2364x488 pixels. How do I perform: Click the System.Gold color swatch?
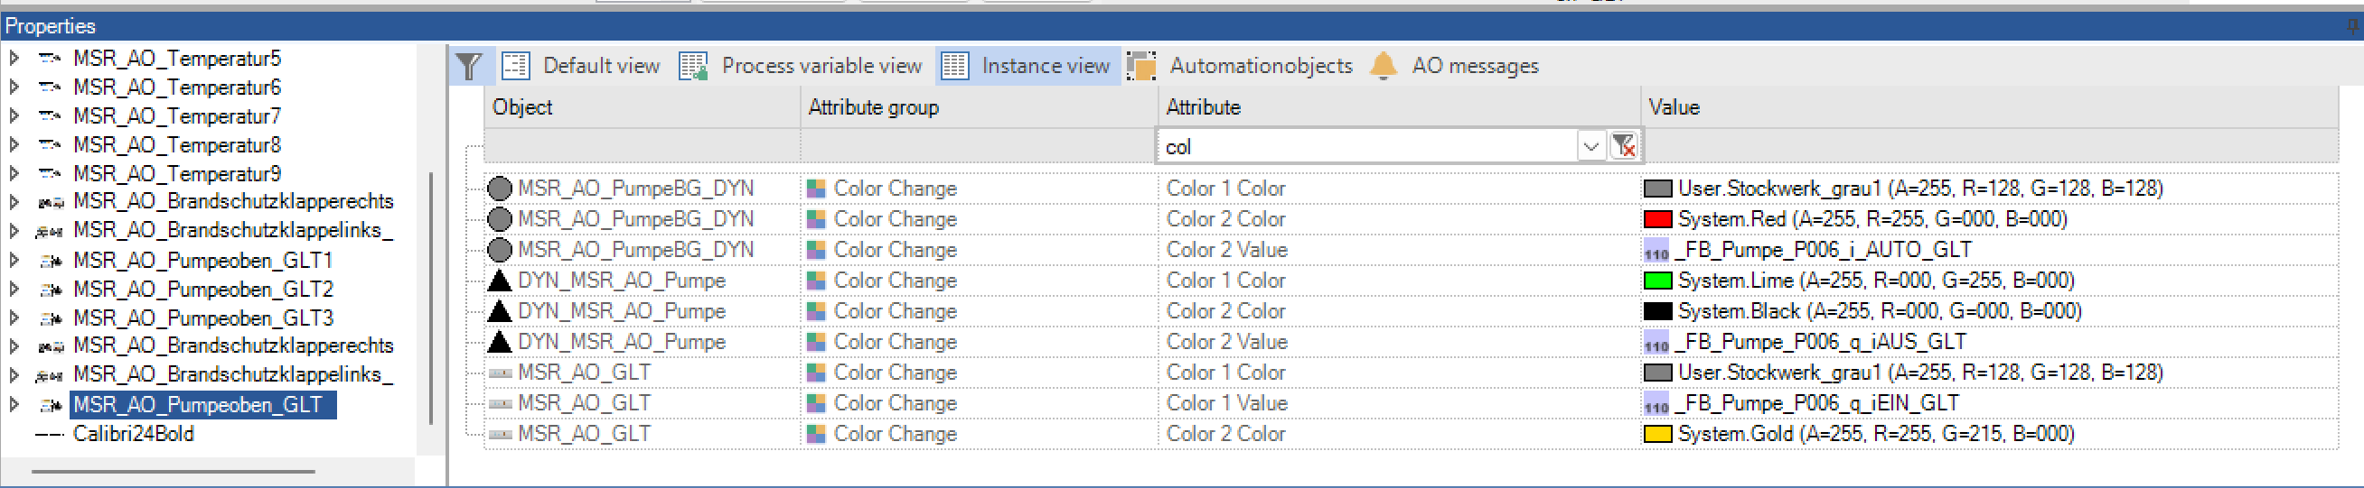click(x=1656, y=434)
